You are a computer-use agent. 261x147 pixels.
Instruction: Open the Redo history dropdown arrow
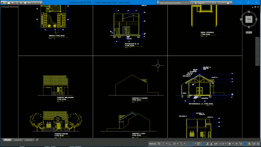point(38,3)
